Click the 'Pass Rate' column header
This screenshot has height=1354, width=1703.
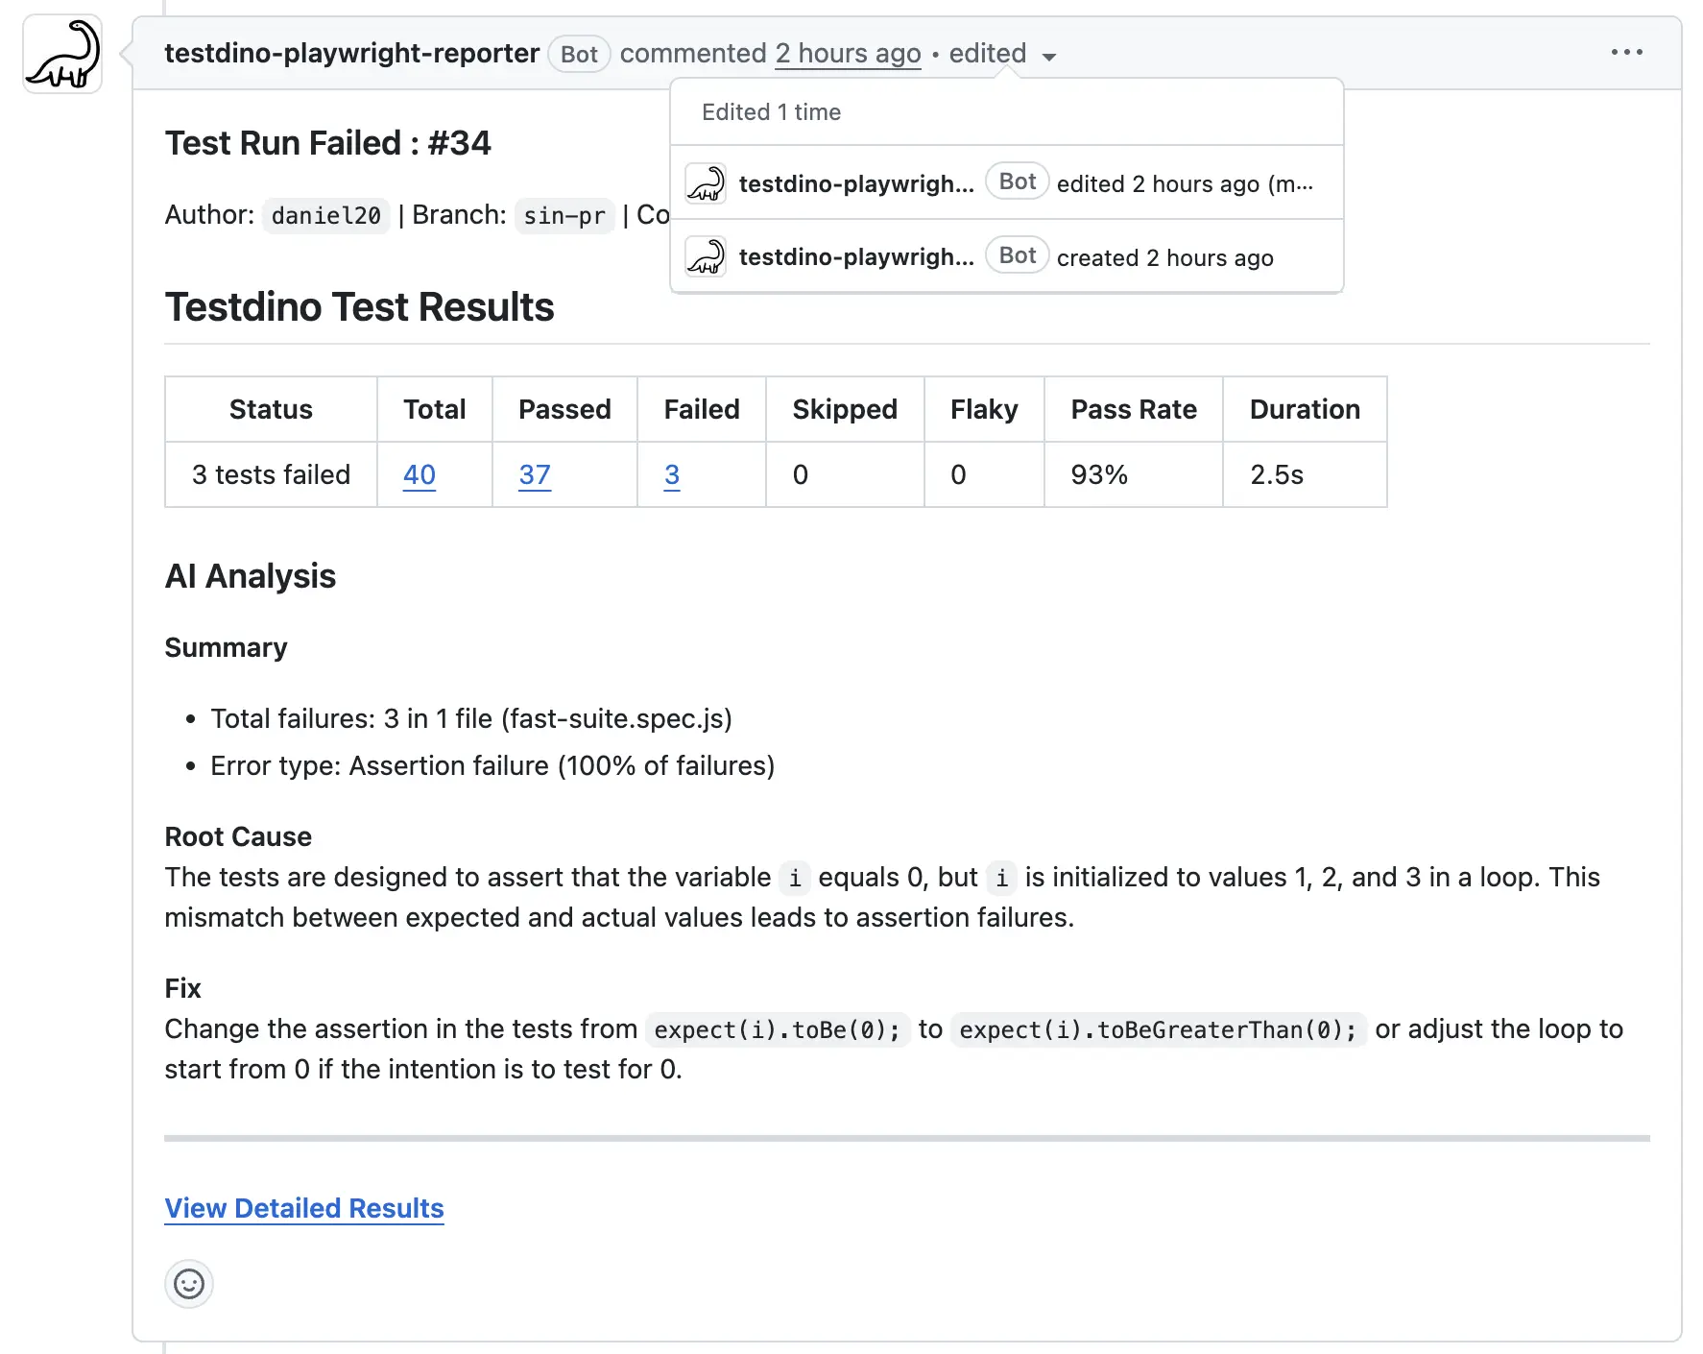point(1133,409)
